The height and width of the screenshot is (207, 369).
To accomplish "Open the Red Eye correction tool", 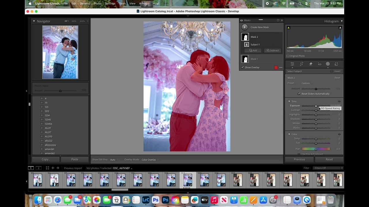I will [319, 64].
